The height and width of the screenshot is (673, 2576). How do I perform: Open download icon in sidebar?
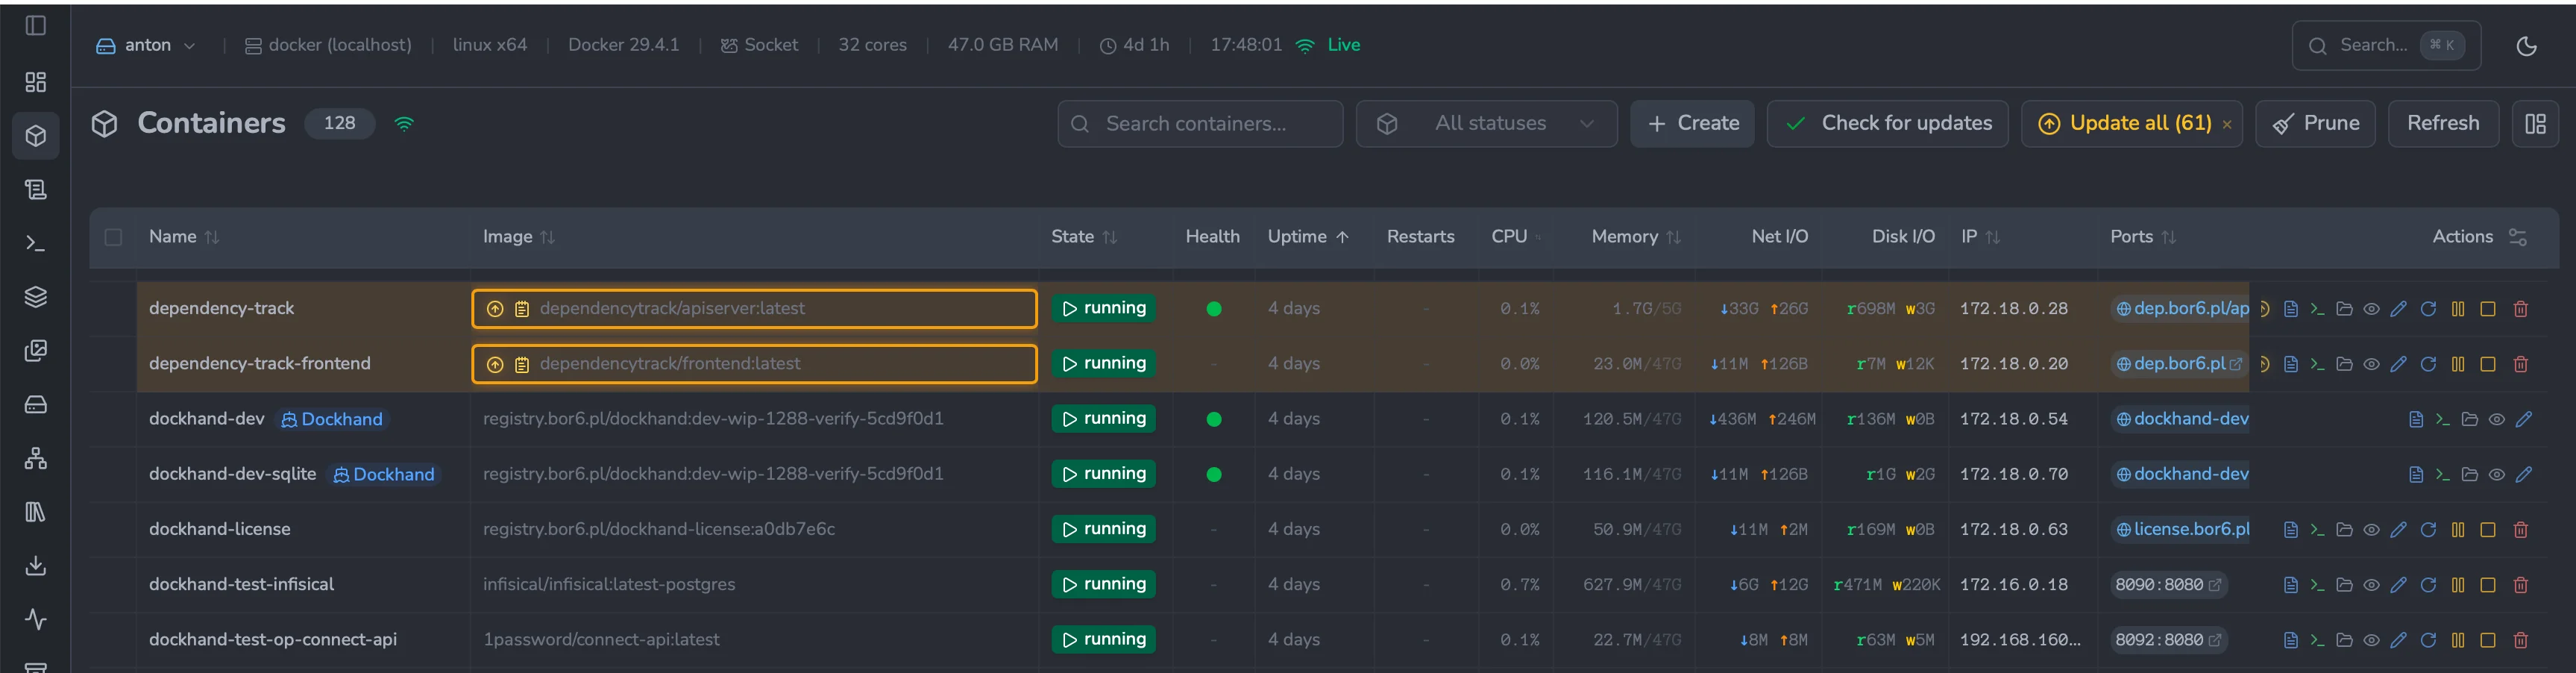(x=35, y=566)
